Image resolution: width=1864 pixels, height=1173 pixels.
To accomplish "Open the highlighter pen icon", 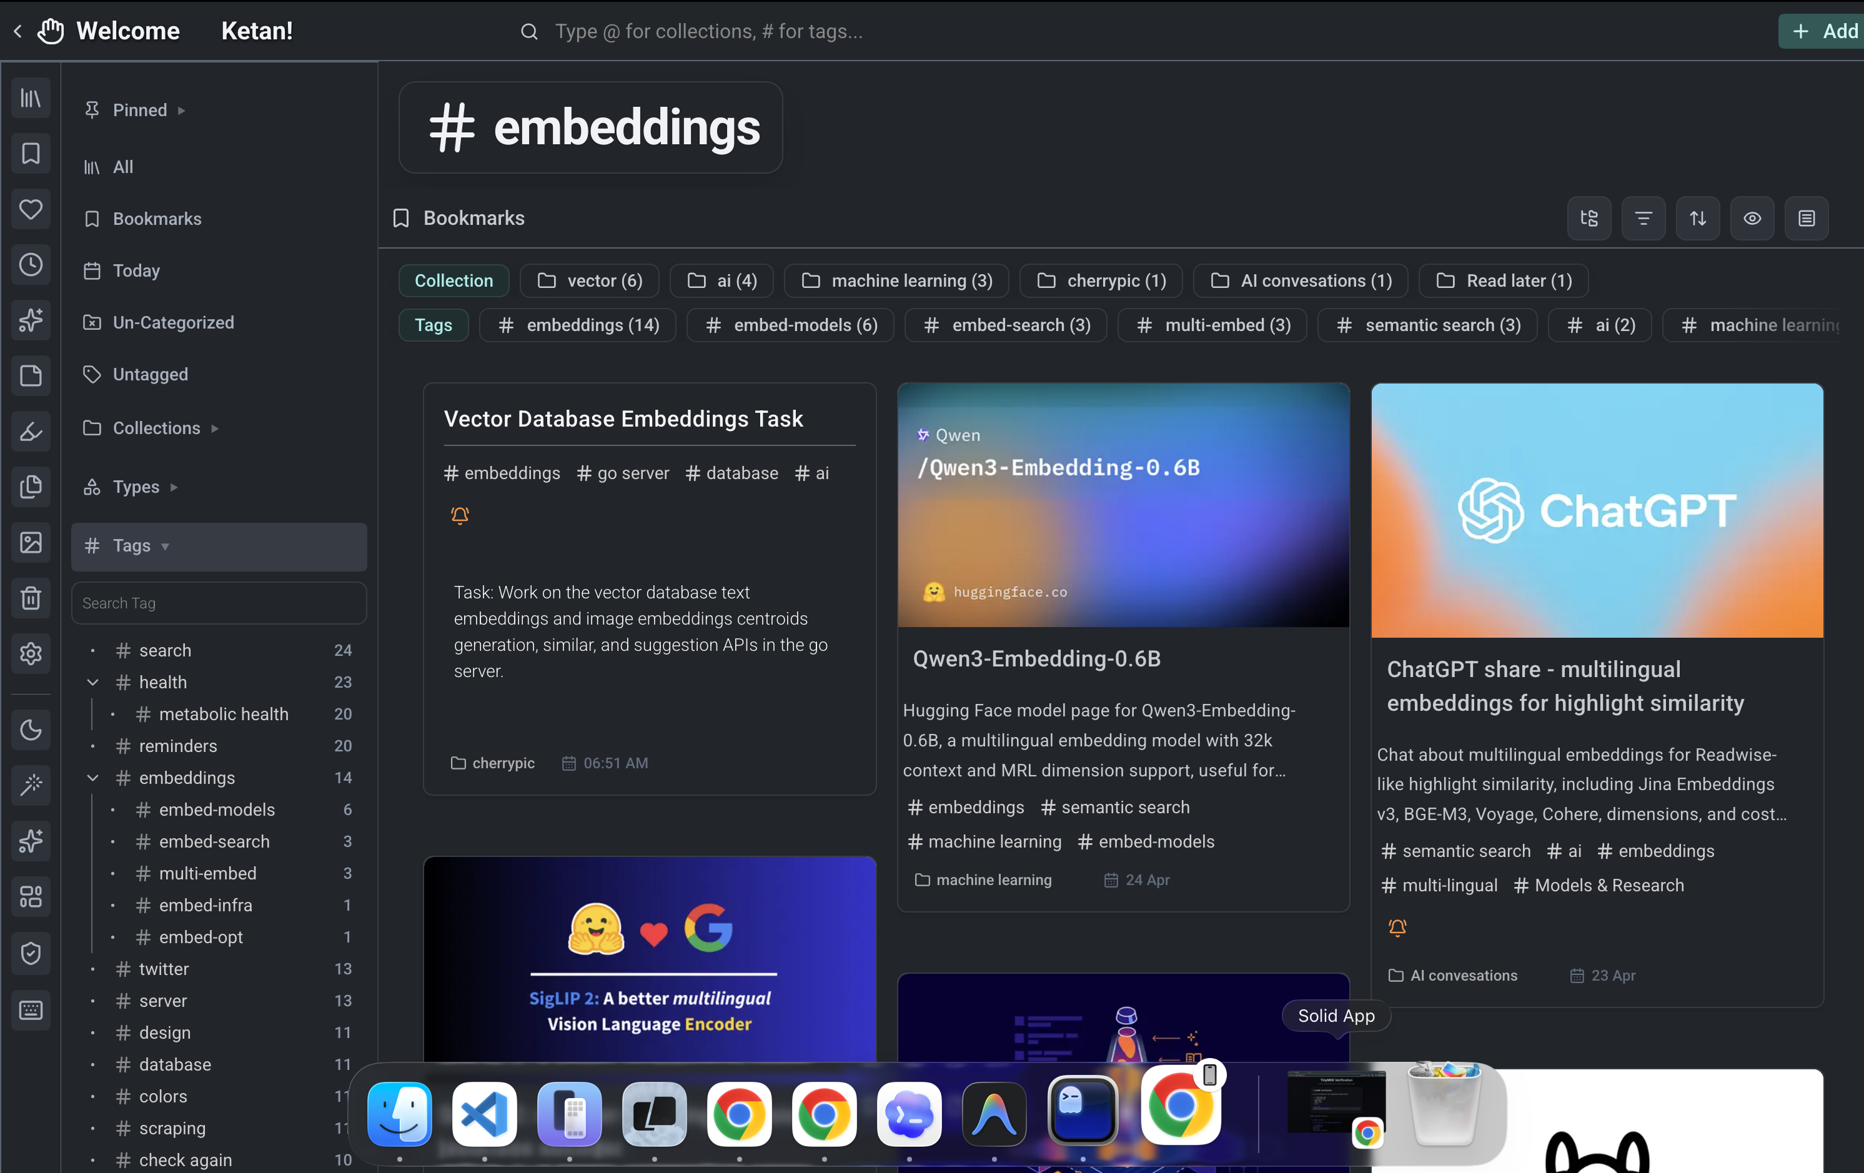I will 31,431.
